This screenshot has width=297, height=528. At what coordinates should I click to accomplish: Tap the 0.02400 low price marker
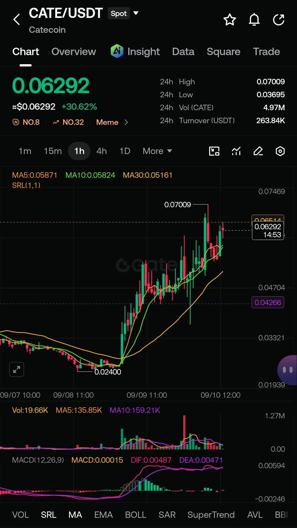[x=108, y=372]
